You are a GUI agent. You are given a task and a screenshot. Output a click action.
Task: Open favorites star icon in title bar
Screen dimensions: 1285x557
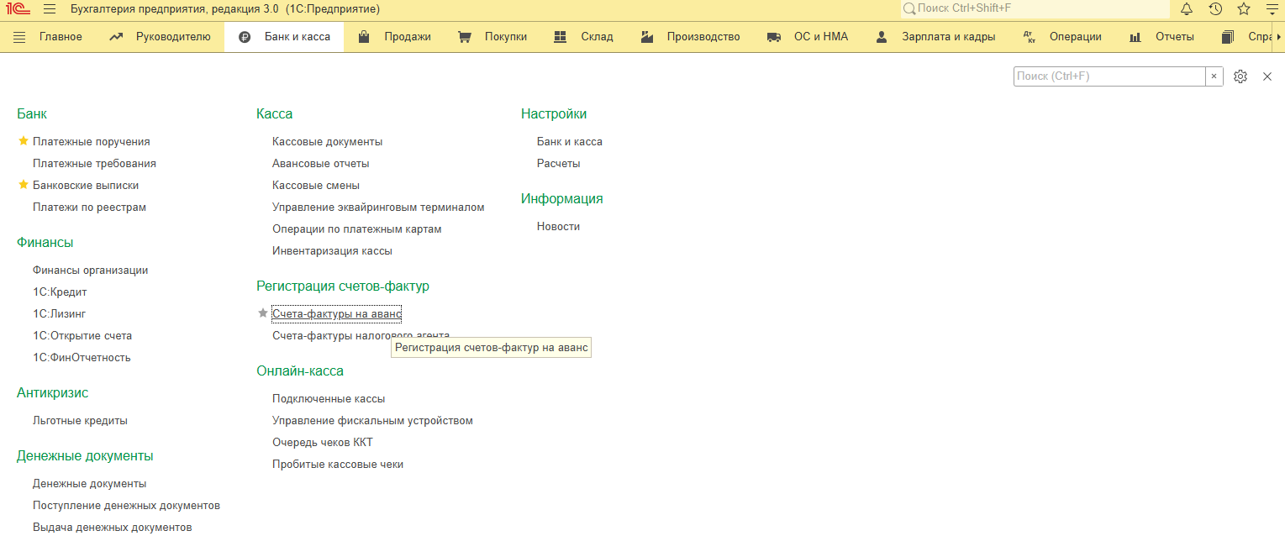[x=1244, y=9]
